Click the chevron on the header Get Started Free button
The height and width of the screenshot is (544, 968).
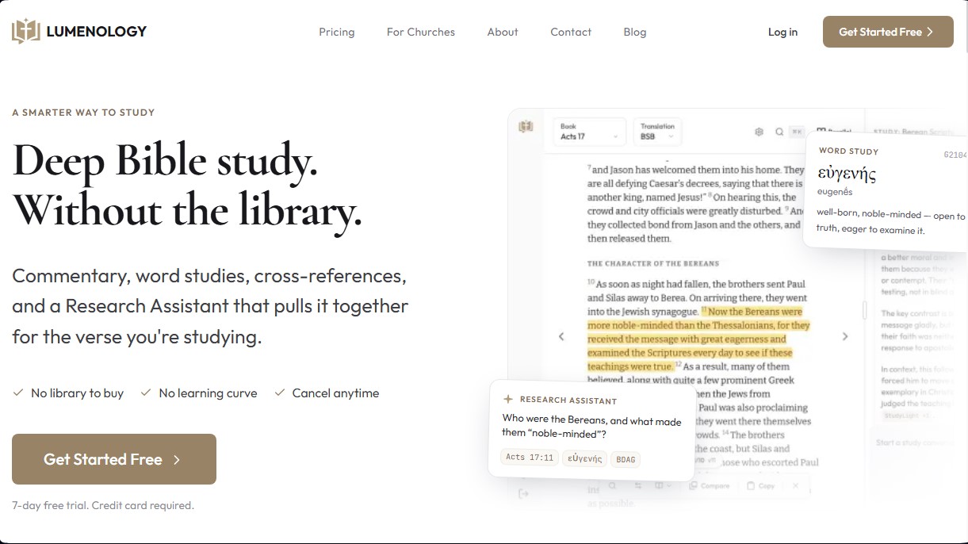point(930,32)
